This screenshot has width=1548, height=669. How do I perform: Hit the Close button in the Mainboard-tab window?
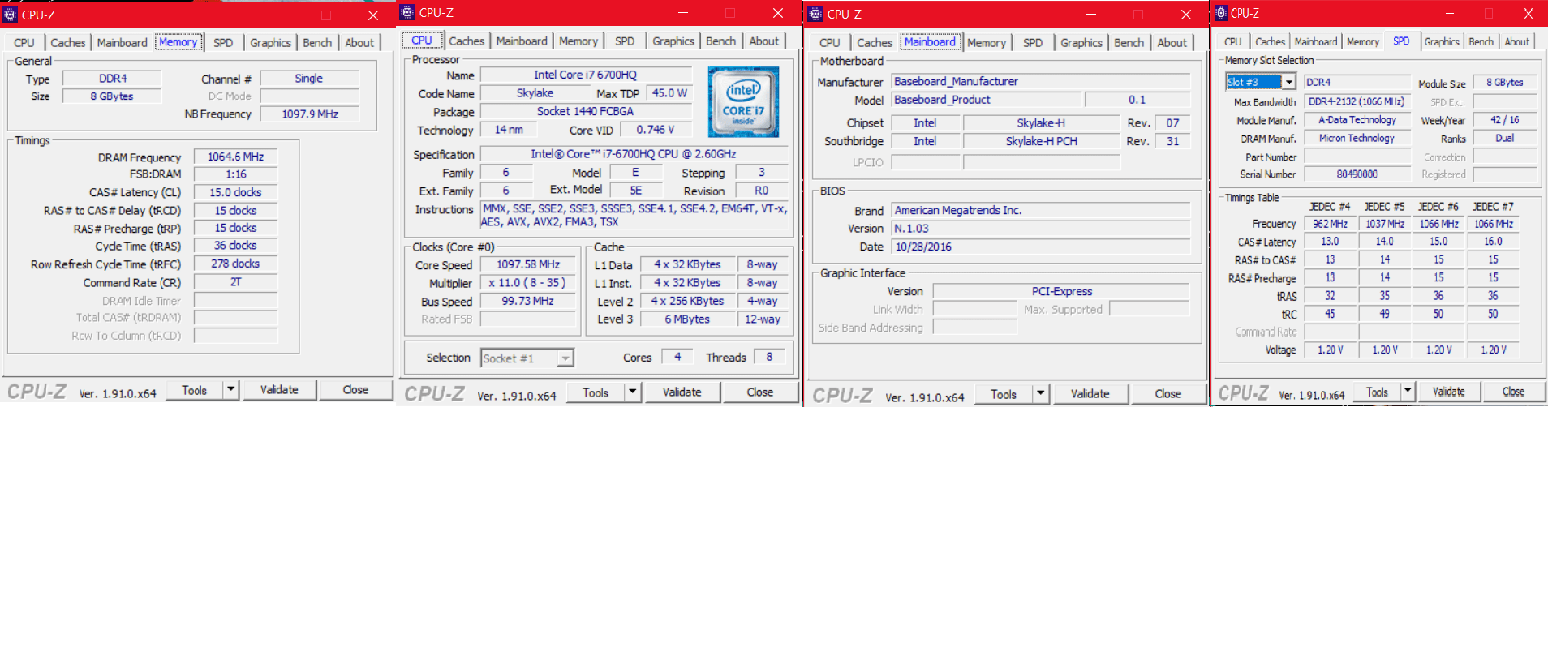(x=1168, y=394)
